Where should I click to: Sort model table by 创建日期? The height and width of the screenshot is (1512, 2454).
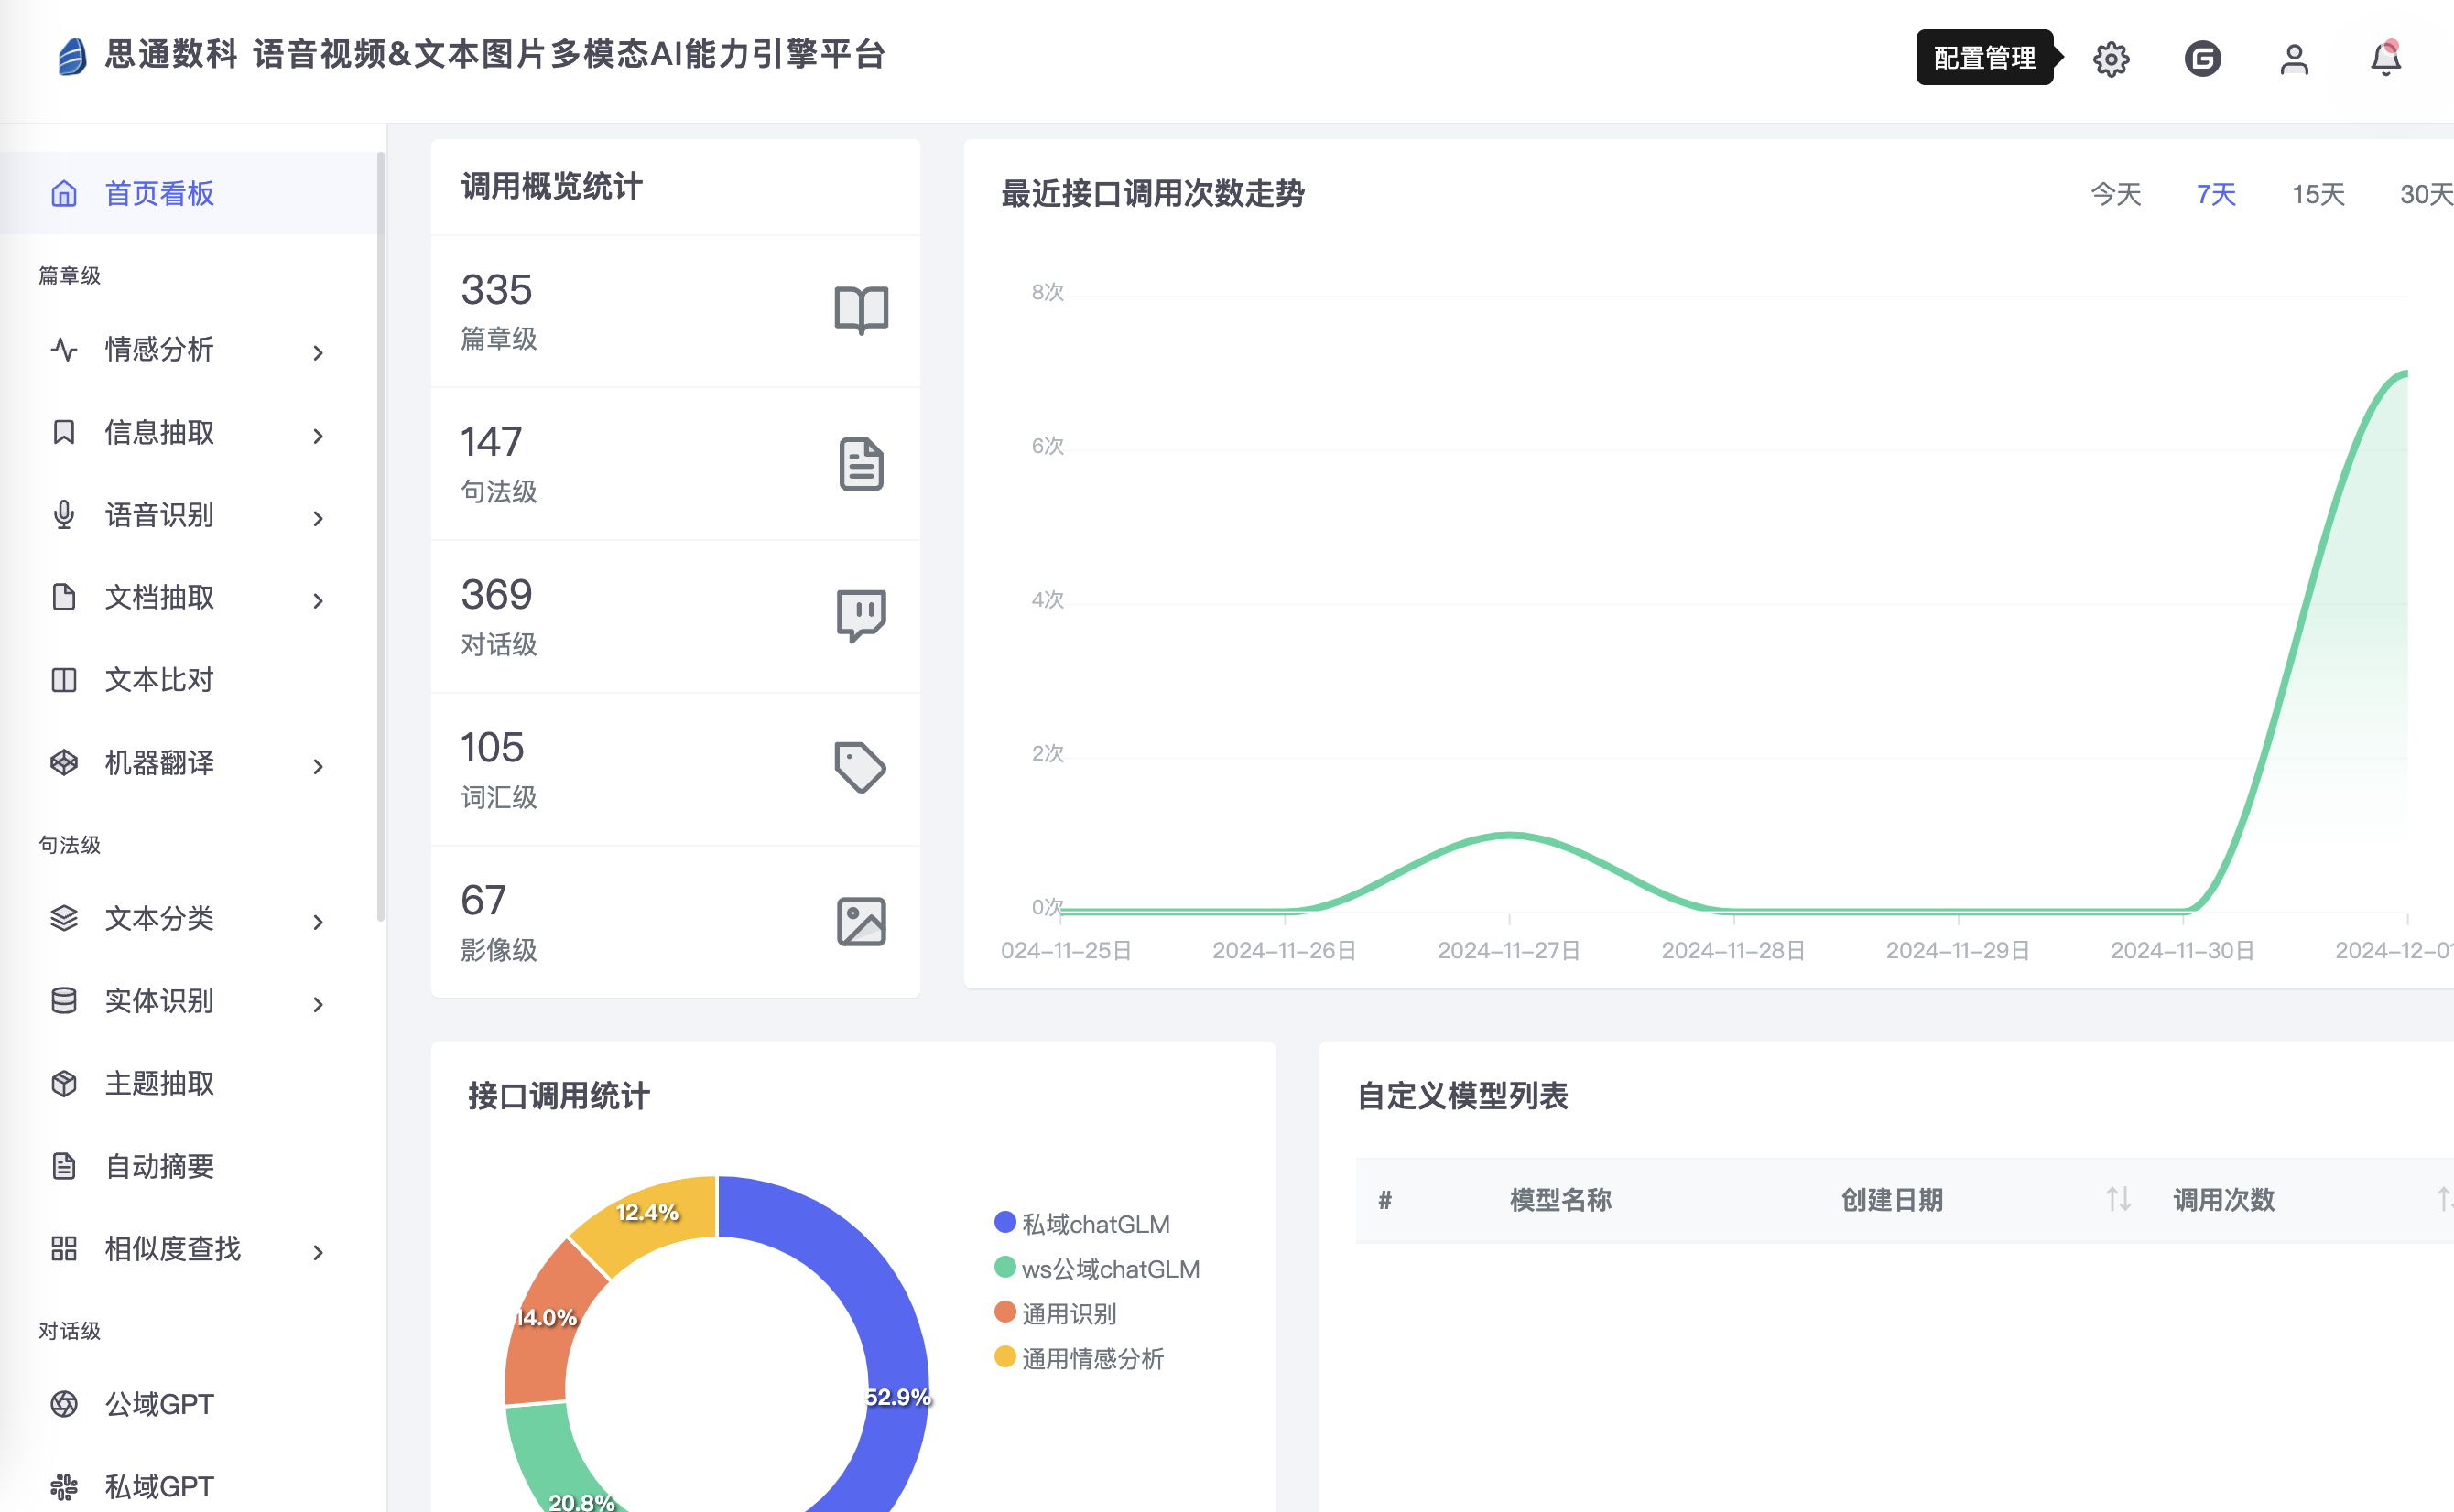(2117, 1199)
